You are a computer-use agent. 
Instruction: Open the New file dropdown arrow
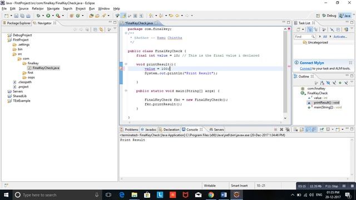(x=11, y=16)
